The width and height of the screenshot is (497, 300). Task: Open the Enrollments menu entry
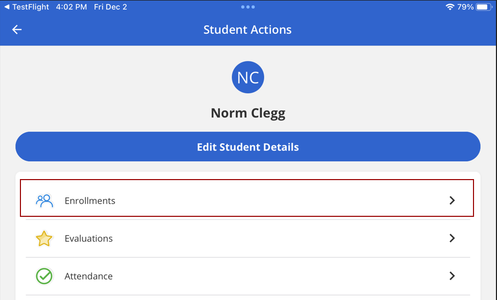click(x=247, y=198)
